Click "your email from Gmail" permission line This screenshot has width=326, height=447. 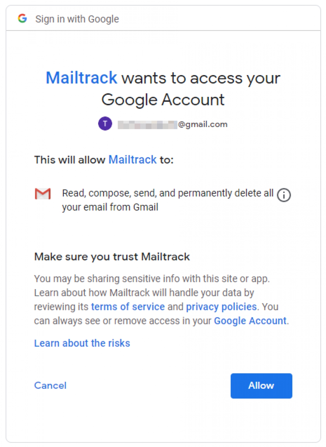point(110,207)
